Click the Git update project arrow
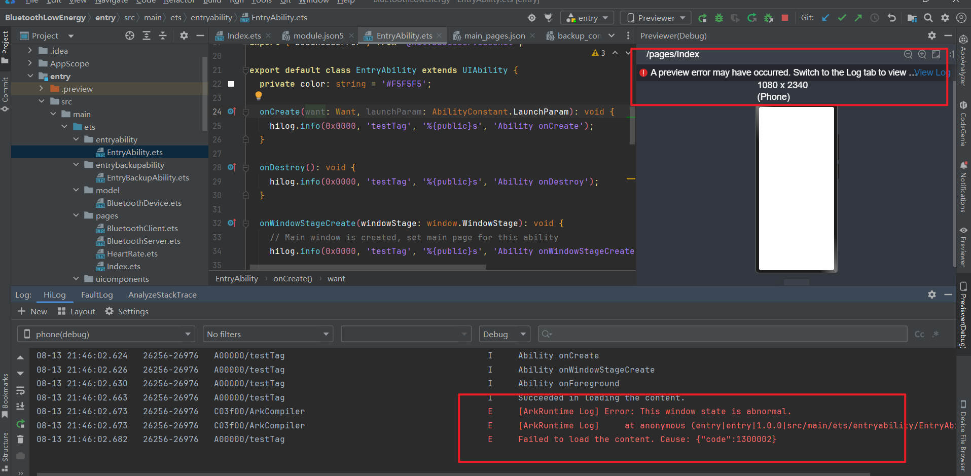 click(825, 18)
